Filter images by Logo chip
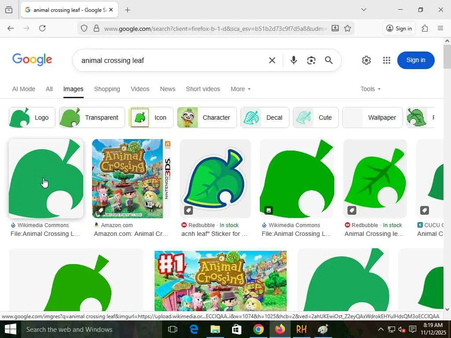451x338 pixels. (x=32, y=118)
